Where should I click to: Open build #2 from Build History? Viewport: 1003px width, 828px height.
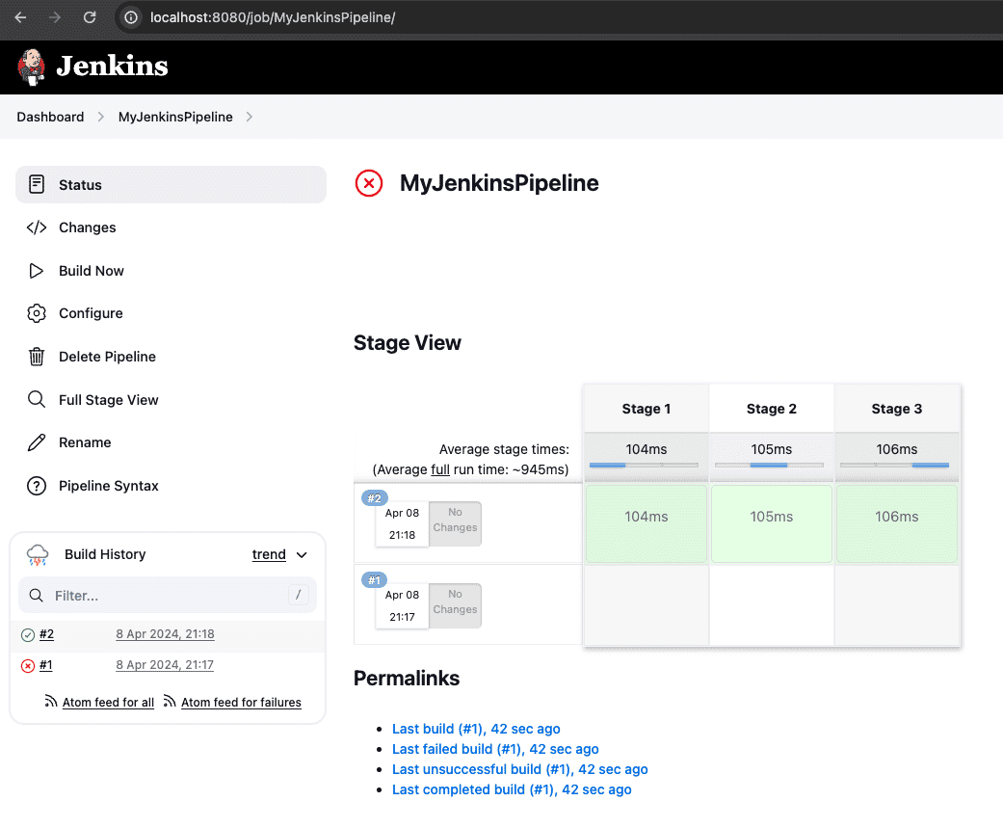45,634
